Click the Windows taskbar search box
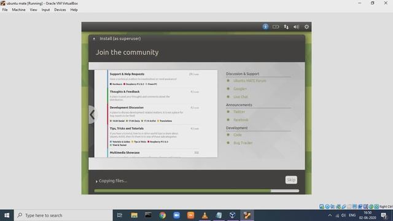This screenshot has height=221, width=393. (x=63, y=215)
